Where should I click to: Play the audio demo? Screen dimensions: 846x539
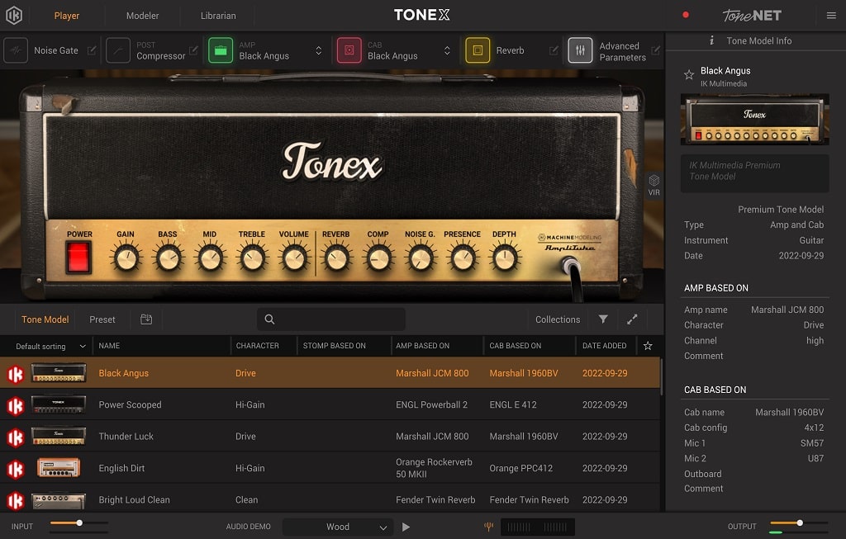tap(406, 527)
